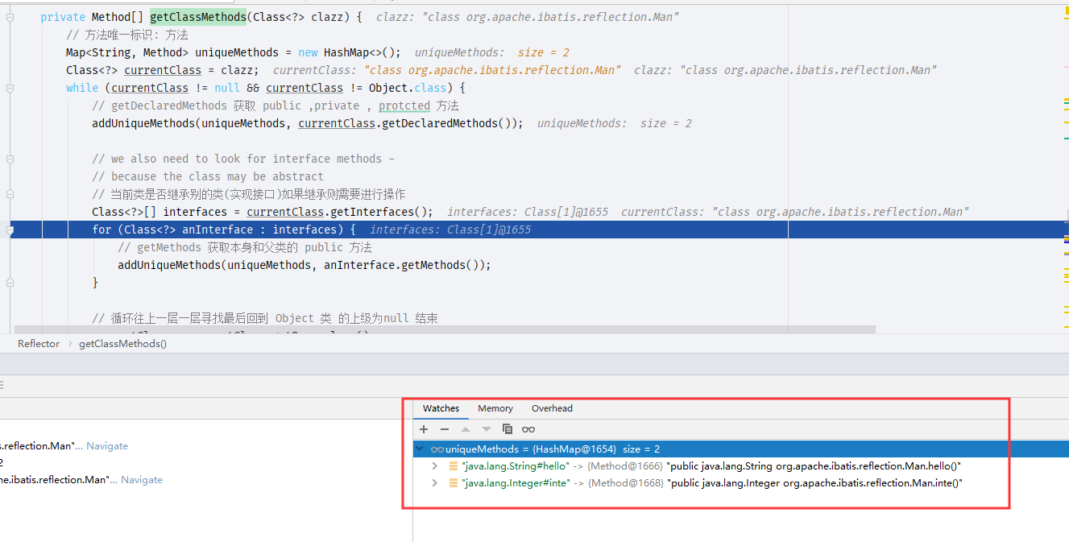Open the Memory tab
The image size is (1069, 542).
495,408
